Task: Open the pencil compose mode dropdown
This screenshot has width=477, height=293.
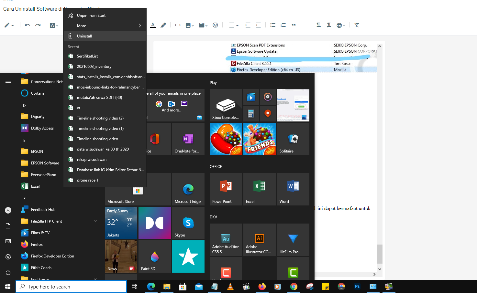Action: tap(9, 25)
